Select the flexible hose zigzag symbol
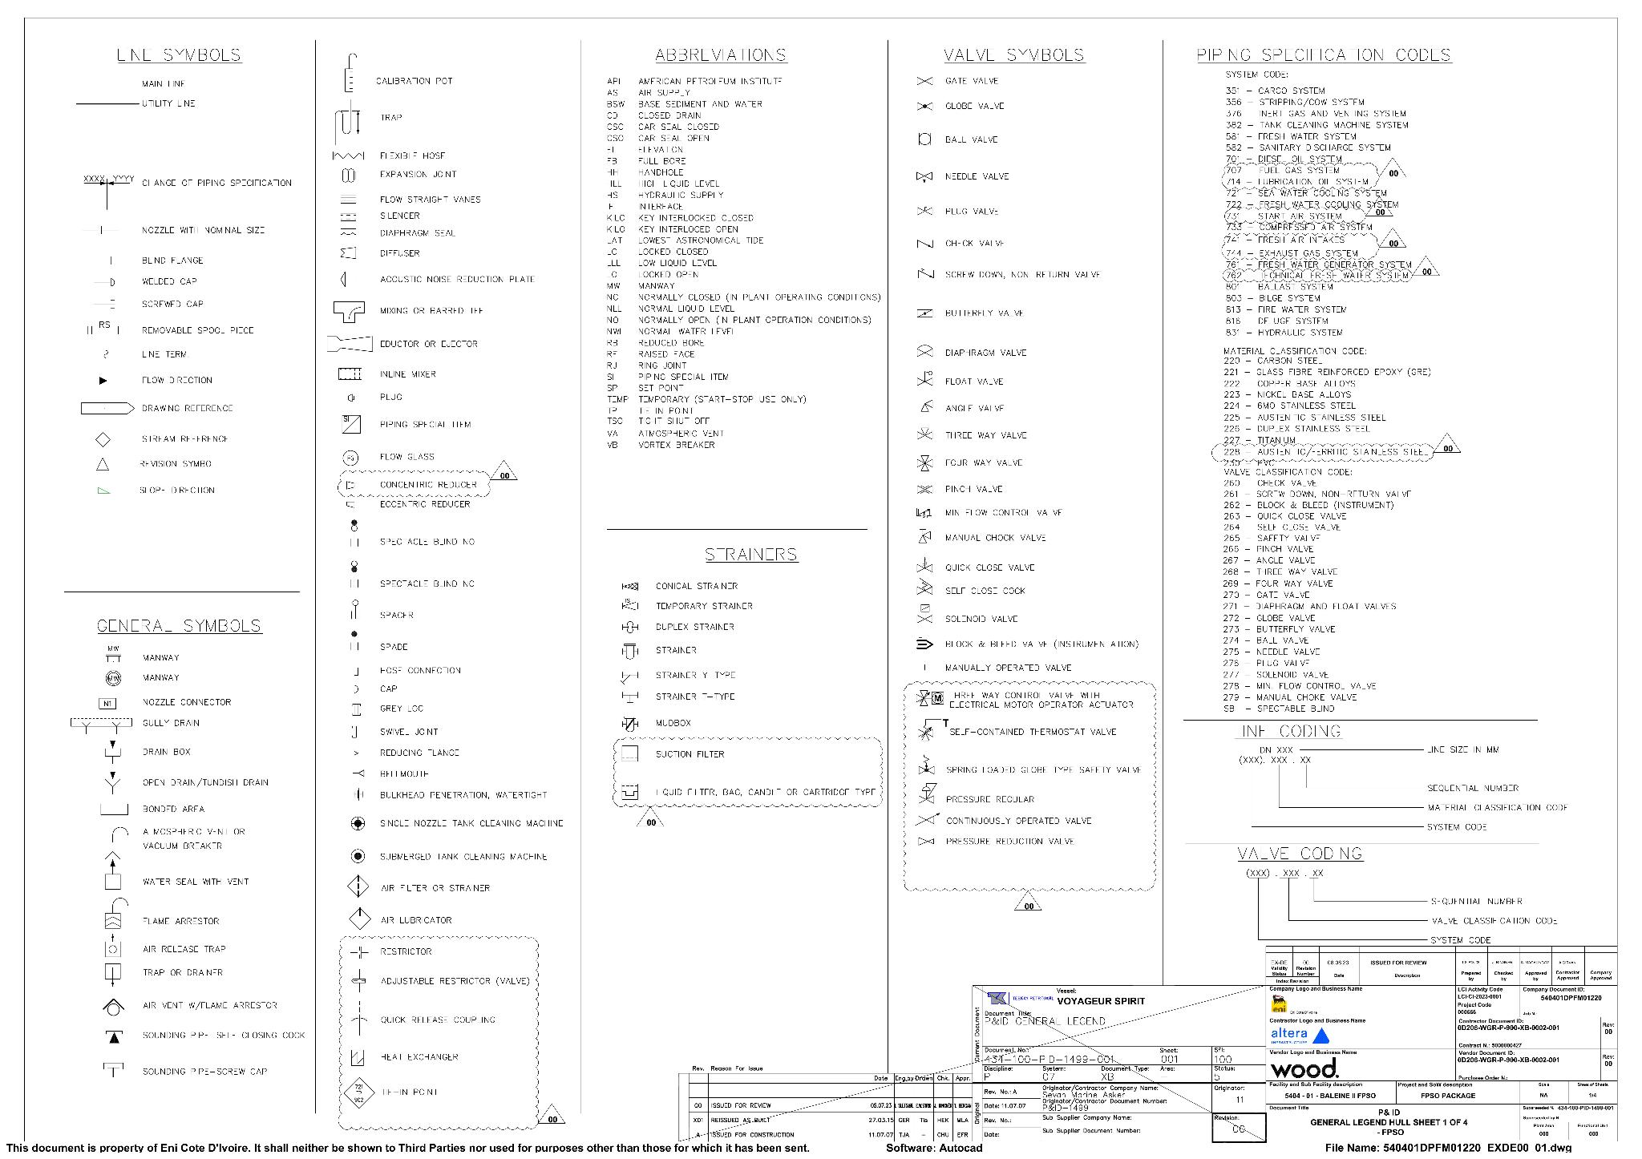 coord(348,155)
